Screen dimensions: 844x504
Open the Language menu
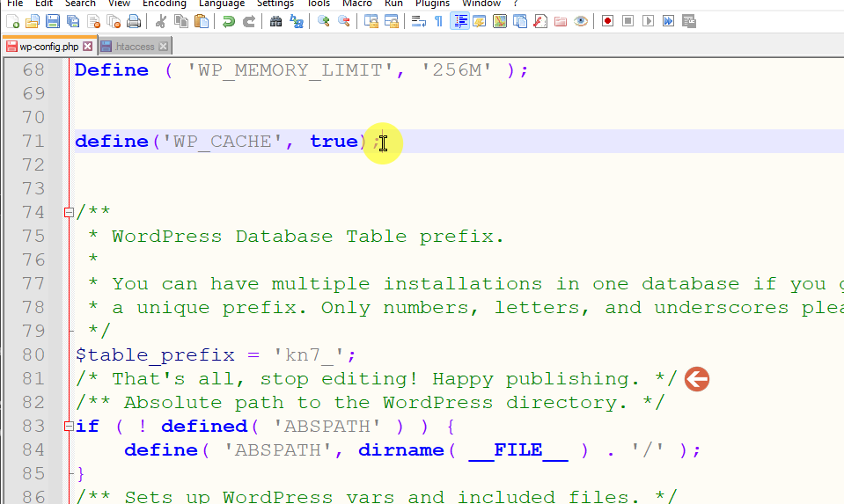pyautogui.click(x=222, y=4)
